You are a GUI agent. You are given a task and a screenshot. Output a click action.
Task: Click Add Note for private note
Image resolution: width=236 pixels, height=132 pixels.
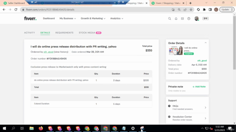[199, 87]
